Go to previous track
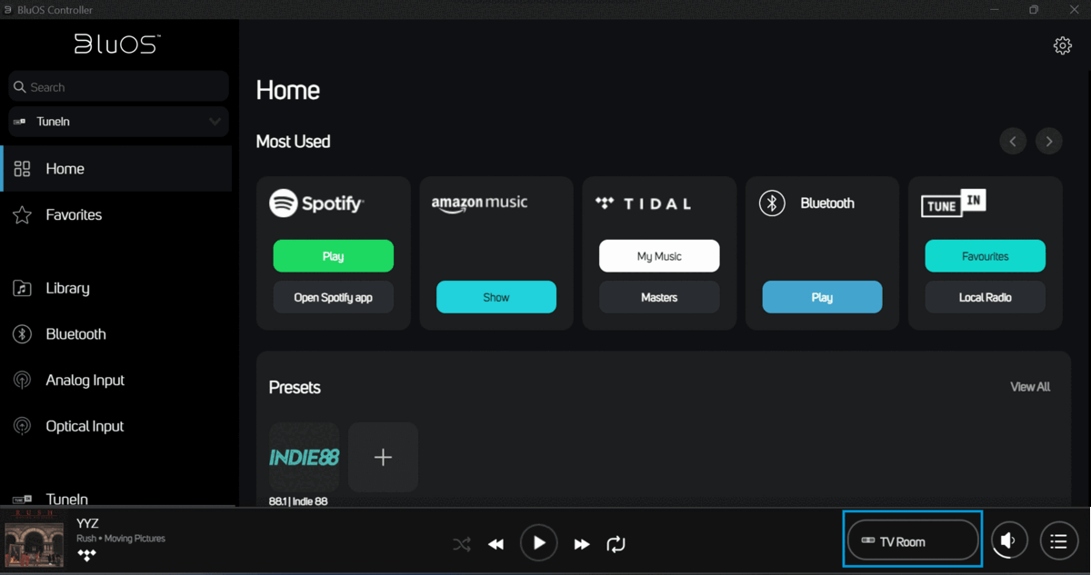 pos(495,544)
